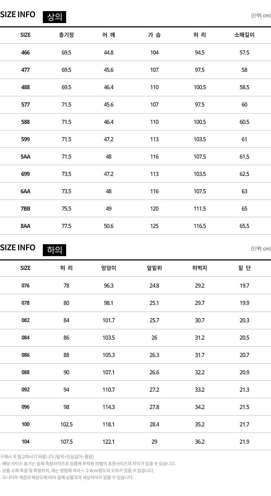Select the 7BB size row label
The height and width of the screenshot is (496, 271).
click(x=25, y=209)
